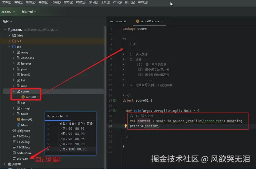
Task: Select the demo02 object icon in tree
Action: click(x=19, y=119)
